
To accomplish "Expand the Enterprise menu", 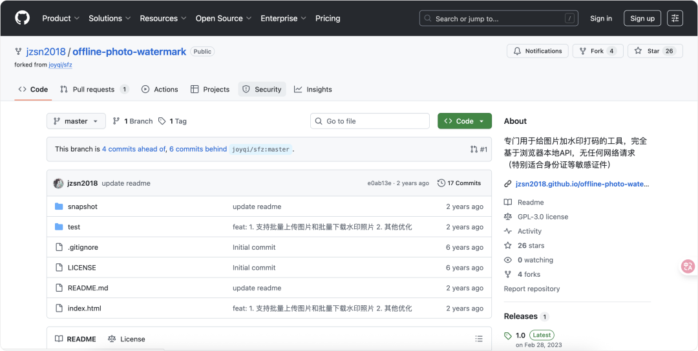I will point(283,18).
